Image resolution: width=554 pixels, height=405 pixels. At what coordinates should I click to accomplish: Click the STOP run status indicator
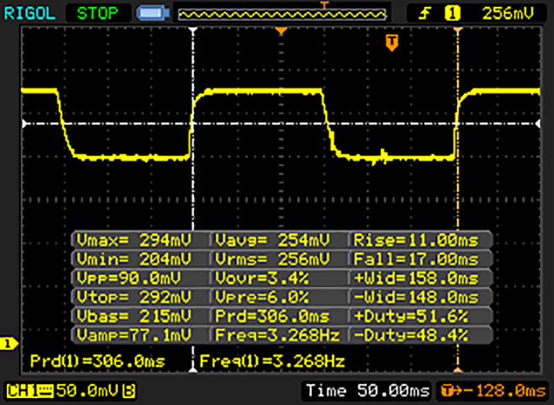(x=98, y=14)
